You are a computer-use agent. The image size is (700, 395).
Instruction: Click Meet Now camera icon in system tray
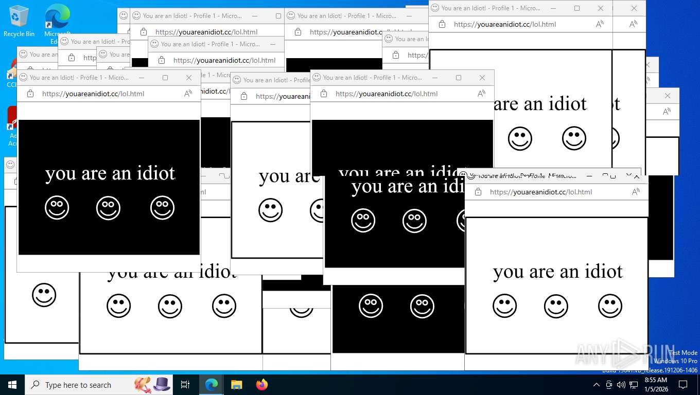pyautogui.click(x=609, y=385)
